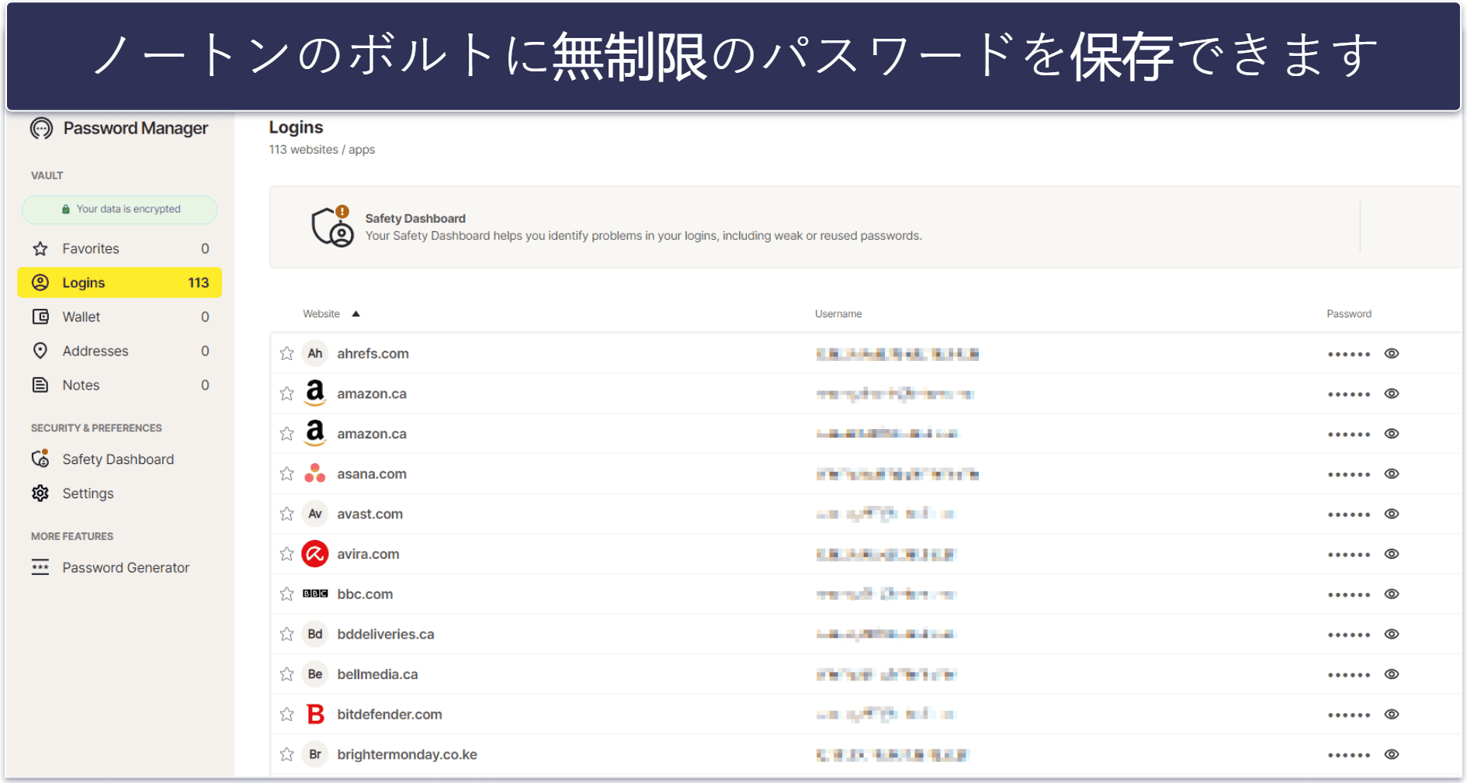Favorite bitdefender.com with its star
The height and width of the screenshot is (783, 1467).
point(286,714)
